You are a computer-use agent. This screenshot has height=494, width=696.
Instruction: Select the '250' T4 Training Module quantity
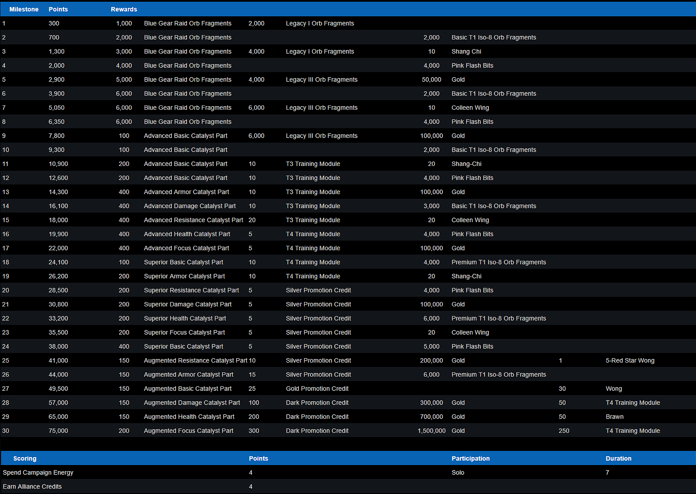click(x=564, y=431)
